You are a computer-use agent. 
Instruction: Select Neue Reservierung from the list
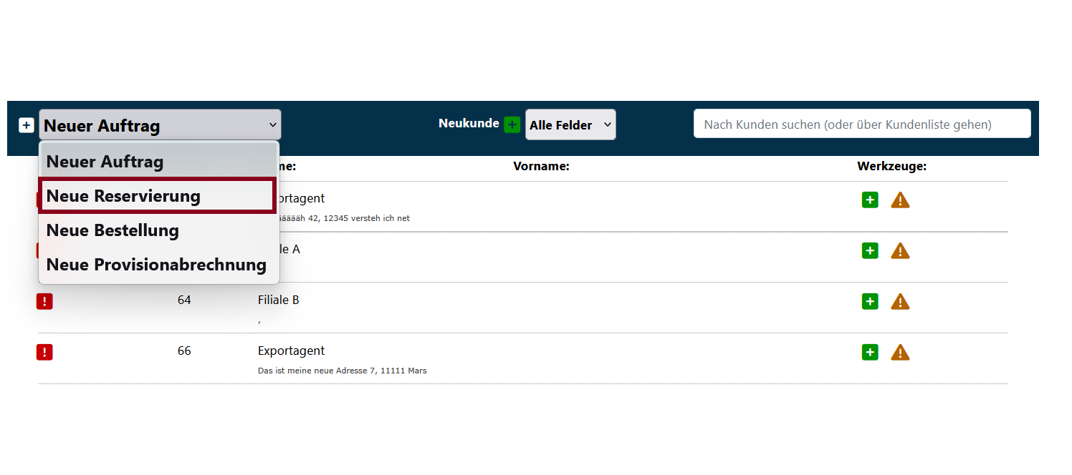(x=157, y=196)
